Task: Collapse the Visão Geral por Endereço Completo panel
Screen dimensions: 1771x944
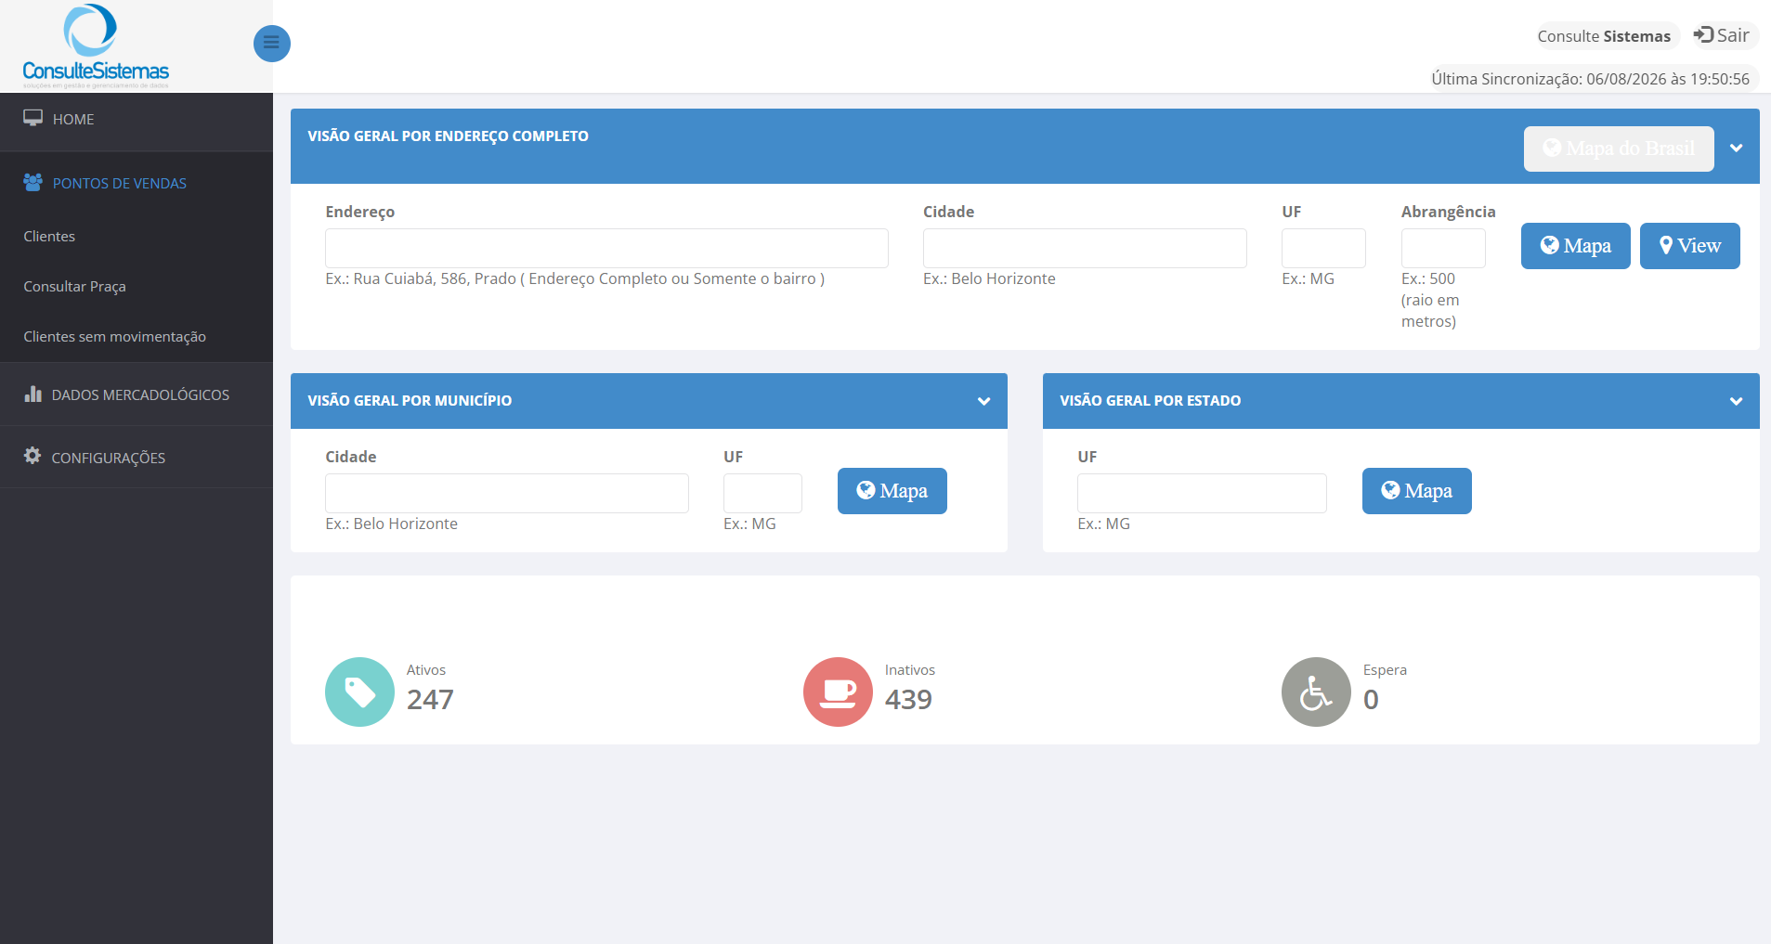Action: point(1736,149)
